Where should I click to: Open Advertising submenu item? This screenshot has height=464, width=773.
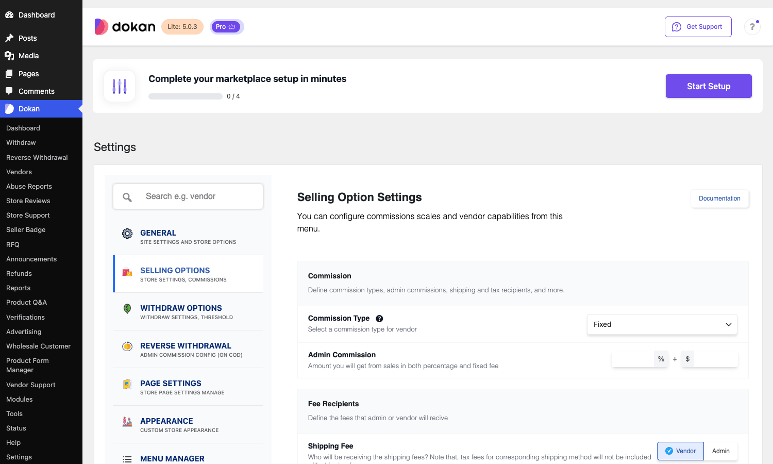(24, 332)
